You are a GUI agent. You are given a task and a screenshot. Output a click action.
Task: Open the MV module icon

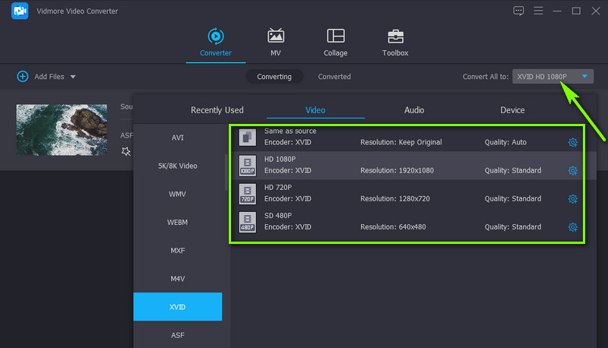(x=275, y=36)
